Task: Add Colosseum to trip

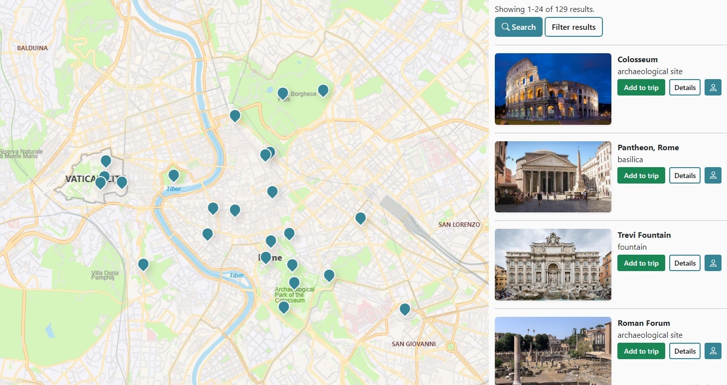Action: coord(641,88)
